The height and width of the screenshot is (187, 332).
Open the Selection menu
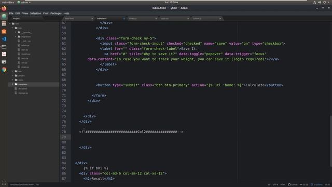tap(36, 14)
